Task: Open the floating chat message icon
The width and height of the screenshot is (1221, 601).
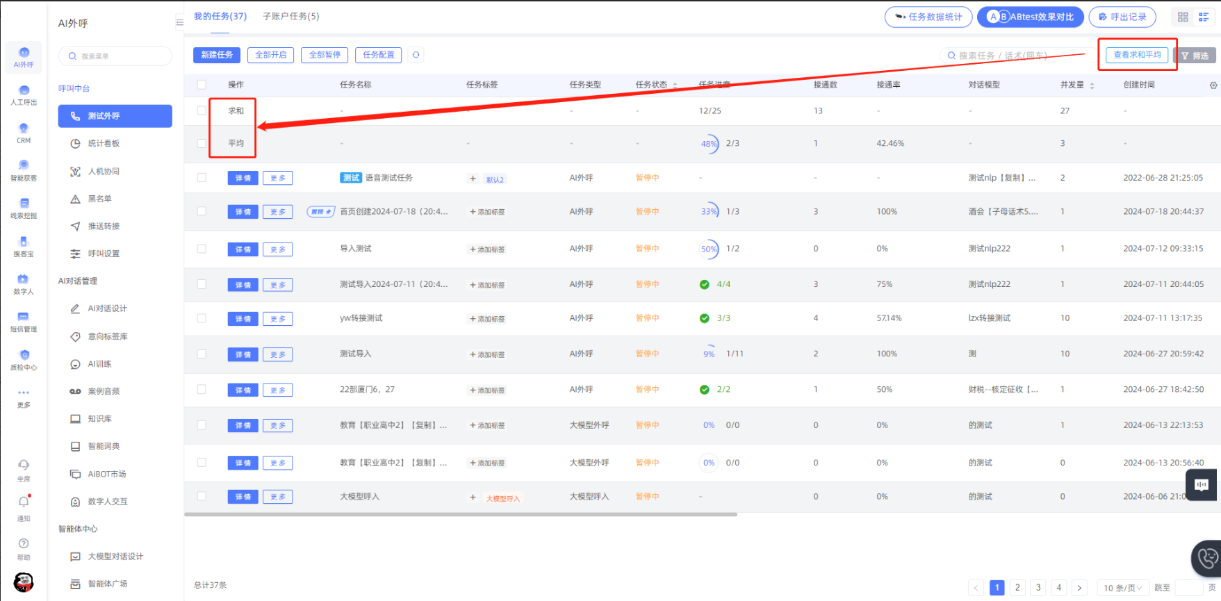Action: click(1202, 484)
